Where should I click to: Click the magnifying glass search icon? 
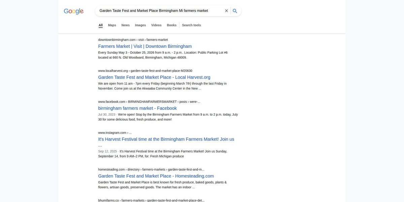235,11
